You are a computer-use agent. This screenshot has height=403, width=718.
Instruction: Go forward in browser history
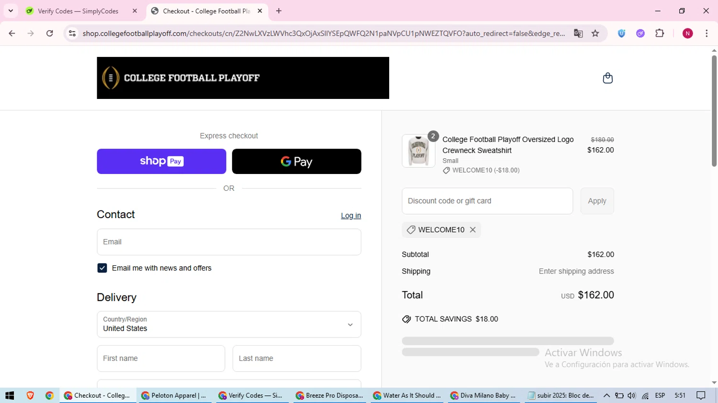click(x=31, y=33)
